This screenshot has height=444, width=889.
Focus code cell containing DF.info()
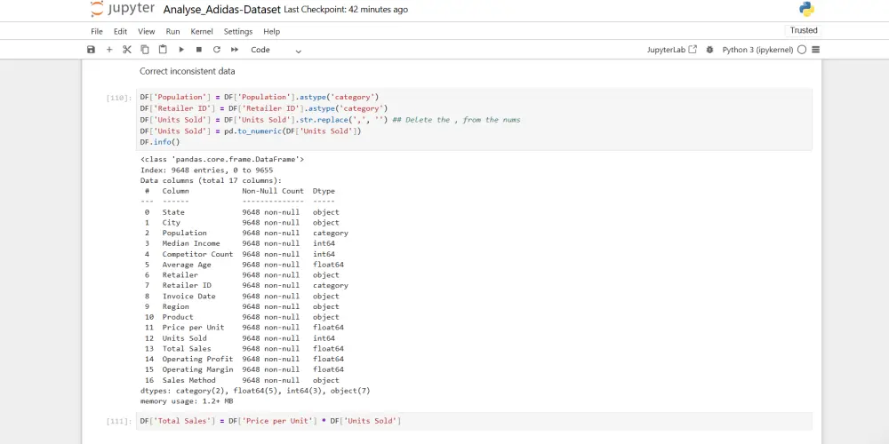pyautogui.click(x=476, y=120)
